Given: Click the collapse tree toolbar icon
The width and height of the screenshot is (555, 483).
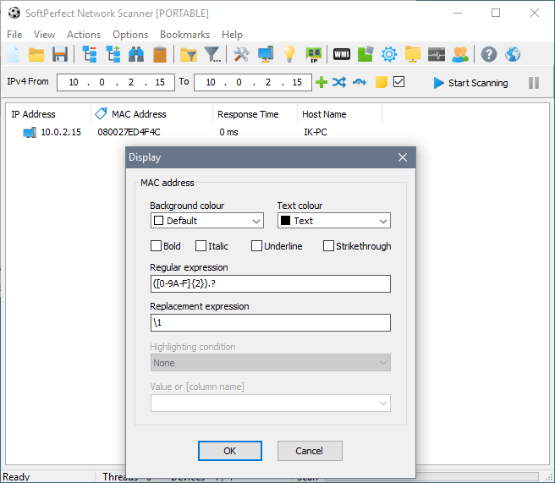Looking at the screenshot, I should tap(90, 54).
